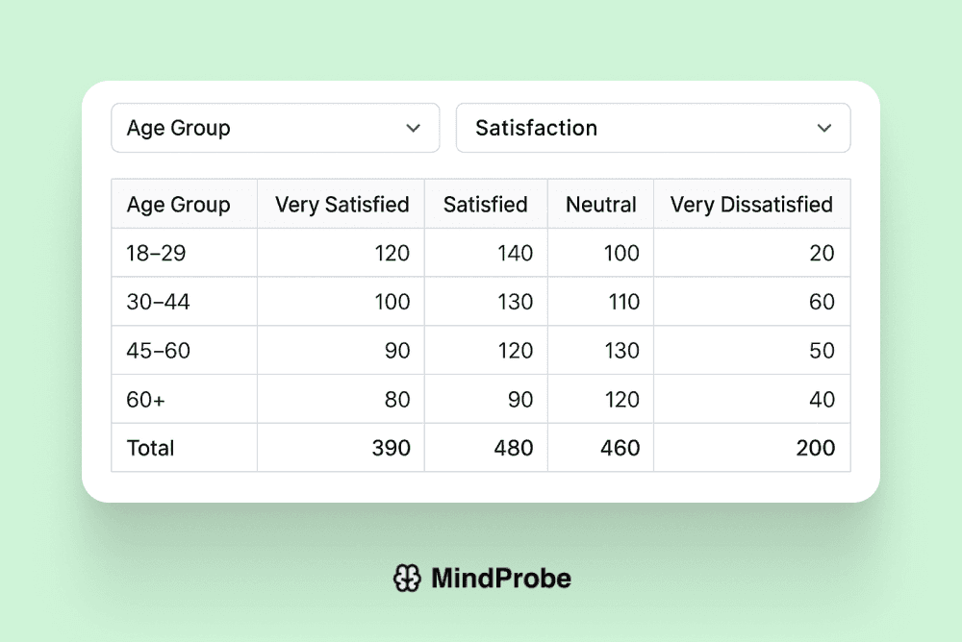The width and height of the screenshot is (962, 642).
Task: Click the Neutral value 130 for 45–60
Action: [x=621, y=350]
